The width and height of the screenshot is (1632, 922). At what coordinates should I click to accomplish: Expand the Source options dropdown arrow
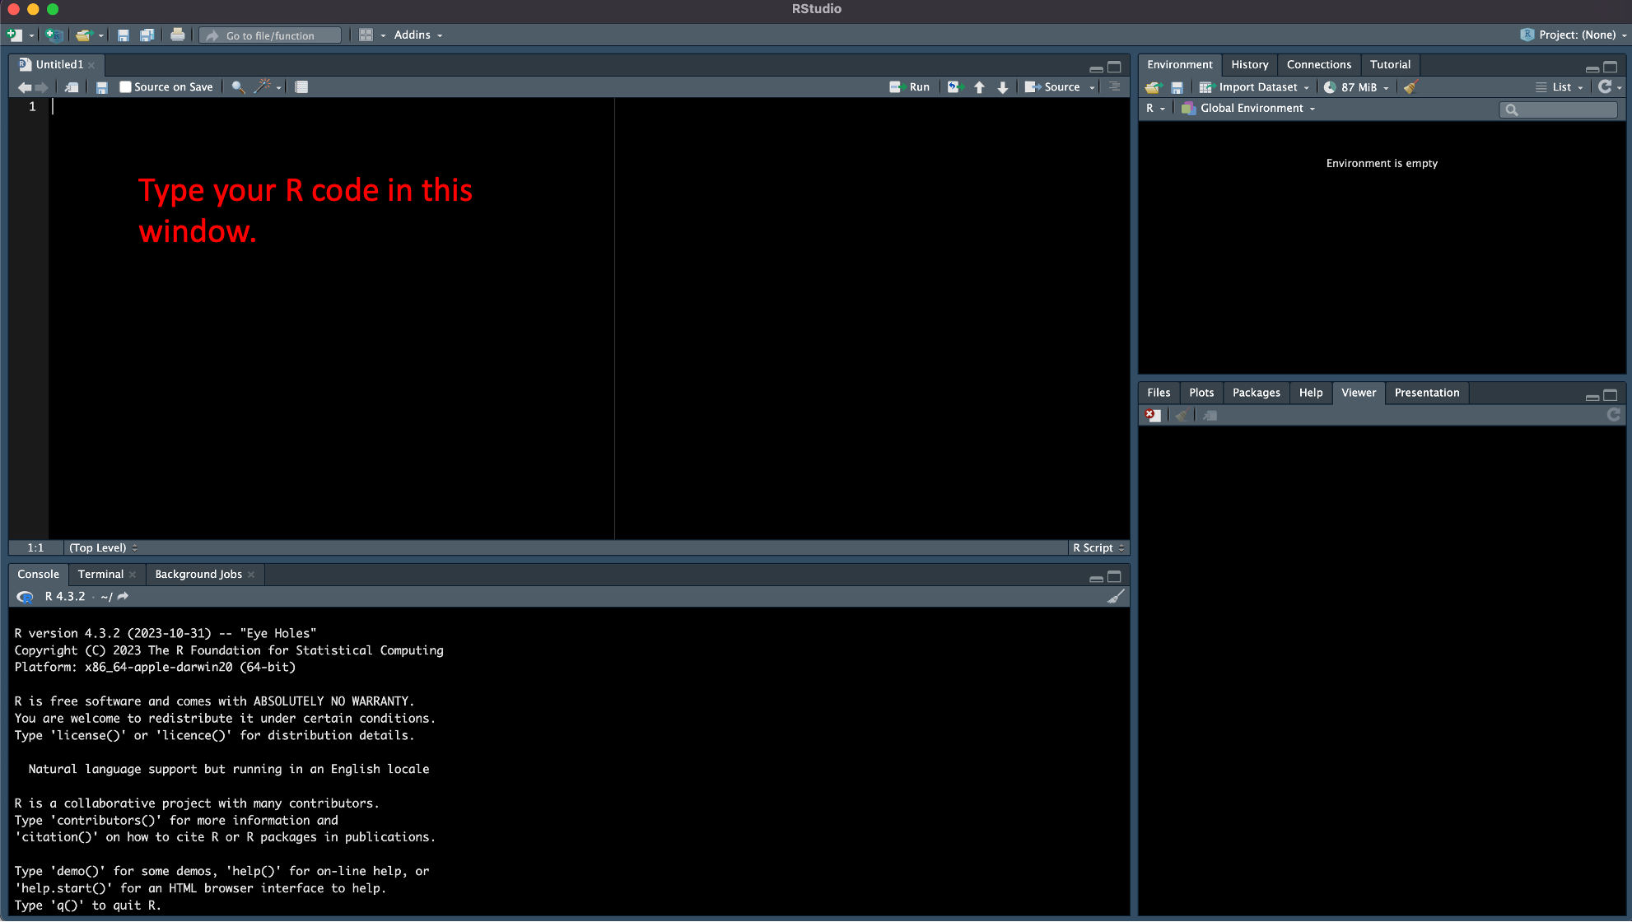coord(1093,87)
